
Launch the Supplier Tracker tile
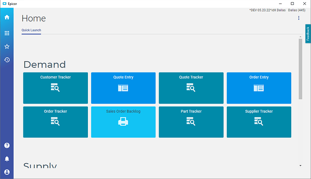(259, 122)
